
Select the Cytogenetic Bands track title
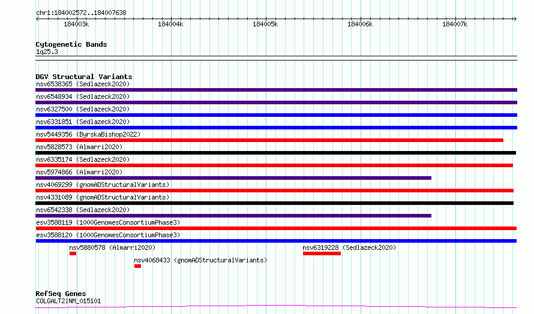[x=71, y=44]
